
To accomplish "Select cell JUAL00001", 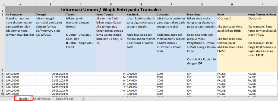I will pyautogui.click(x=20, y=74).
